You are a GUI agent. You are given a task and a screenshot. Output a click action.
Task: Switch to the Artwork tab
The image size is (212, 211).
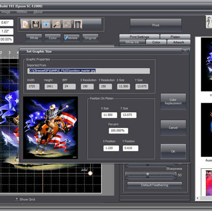(x=179, y=42)
